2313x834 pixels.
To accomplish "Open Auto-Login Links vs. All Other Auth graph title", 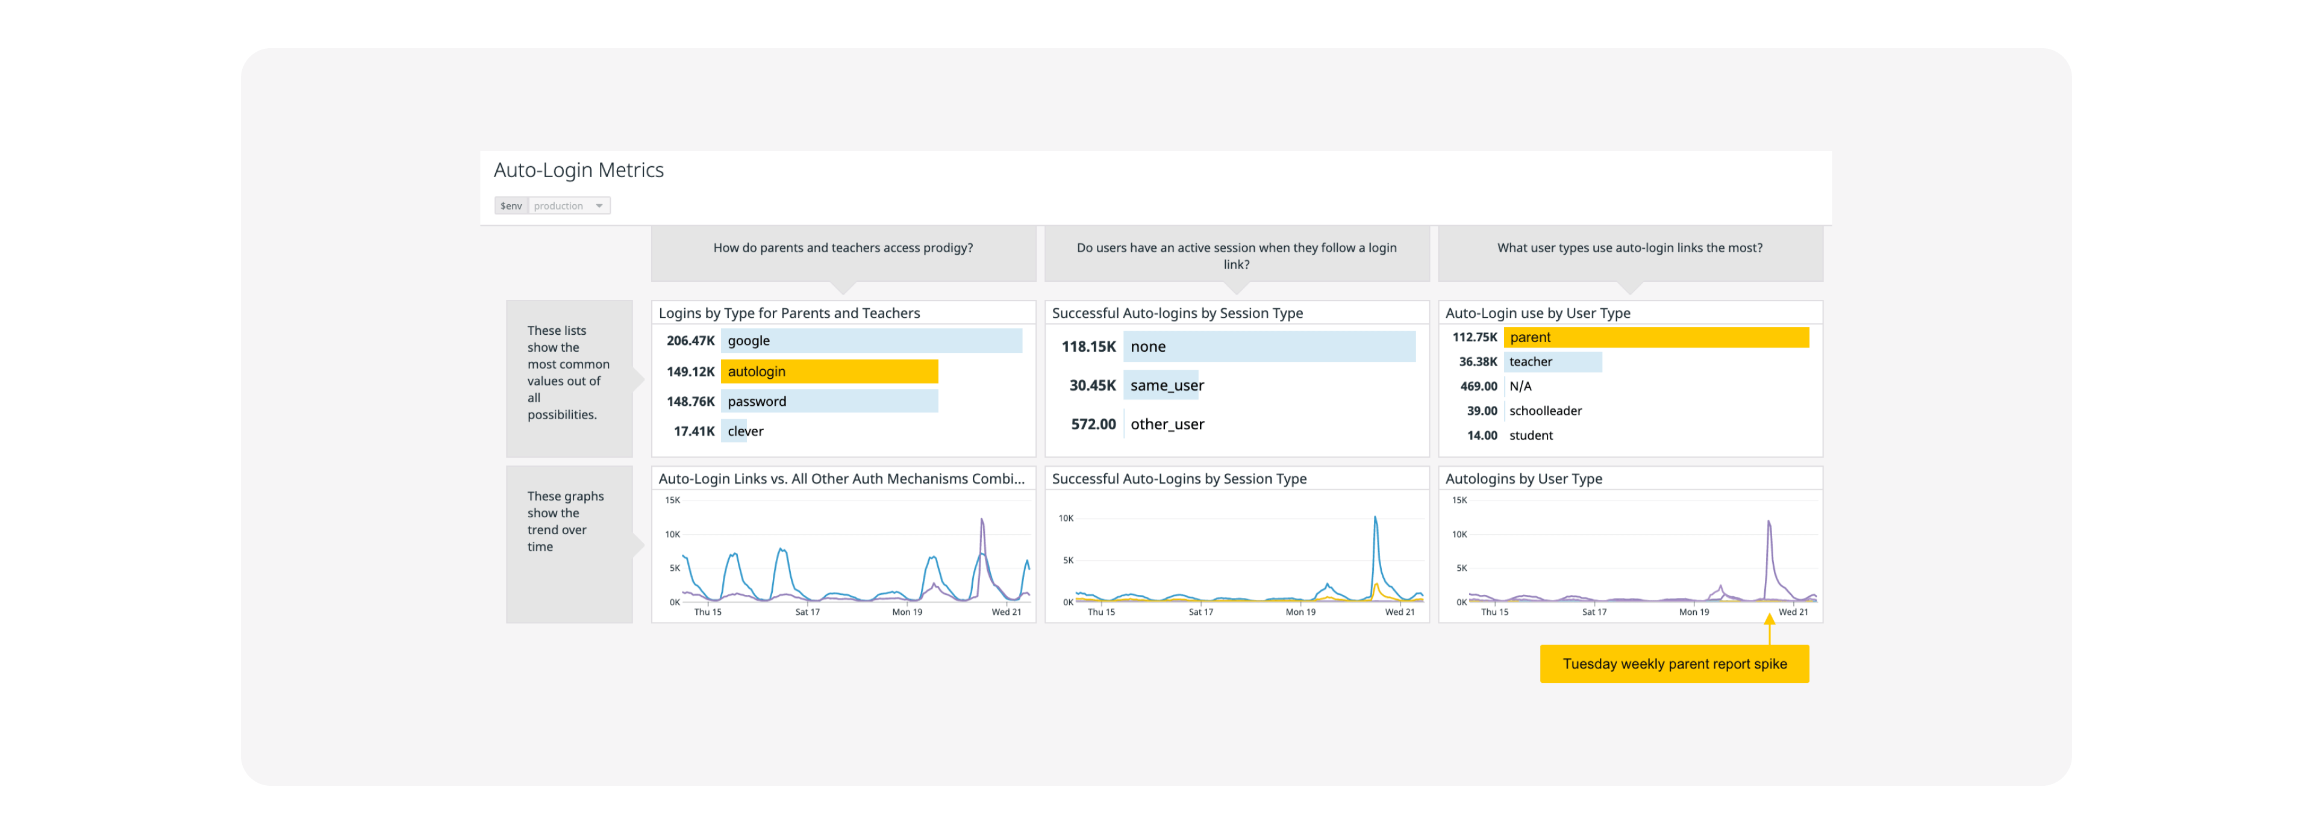I will [x=841, y=479].
